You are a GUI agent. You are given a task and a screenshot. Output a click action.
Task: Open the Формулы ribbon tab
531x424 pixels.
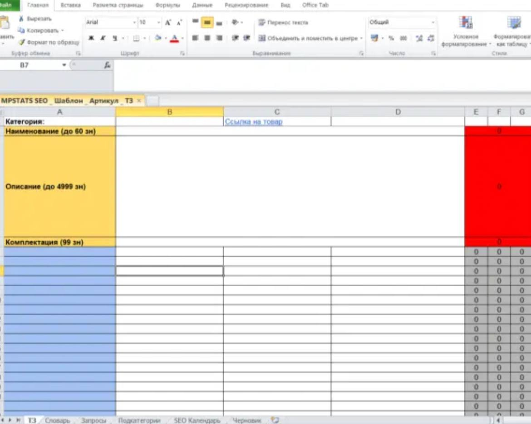click(x=167, y=5)
